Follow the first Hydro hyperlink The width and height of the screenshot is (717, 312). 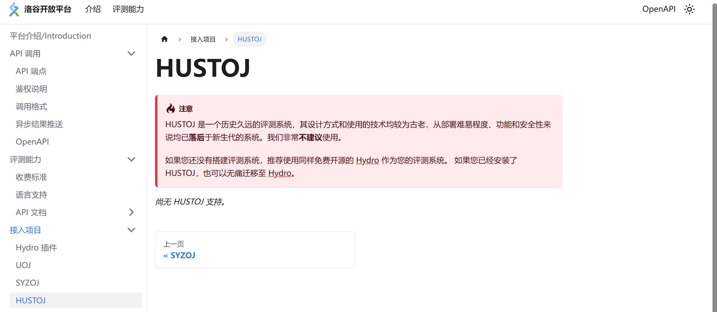367,160
